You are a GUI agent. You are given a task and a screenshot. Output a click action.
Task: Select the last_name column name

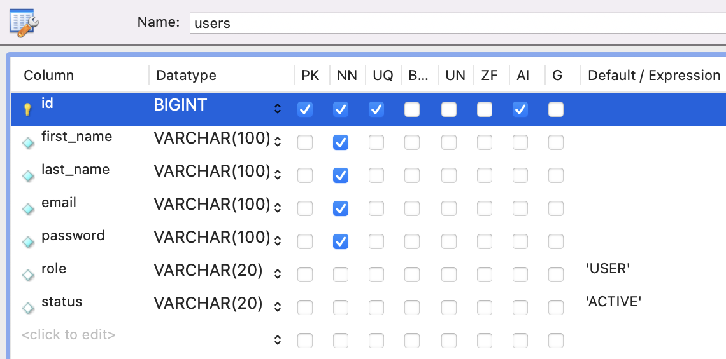(x=76, y=170)
